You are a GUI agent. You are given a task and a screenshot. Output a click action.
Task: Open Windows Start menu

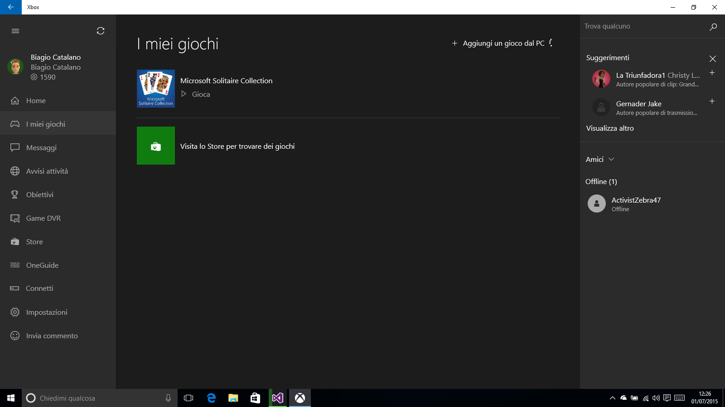click(x=11, y=398)
